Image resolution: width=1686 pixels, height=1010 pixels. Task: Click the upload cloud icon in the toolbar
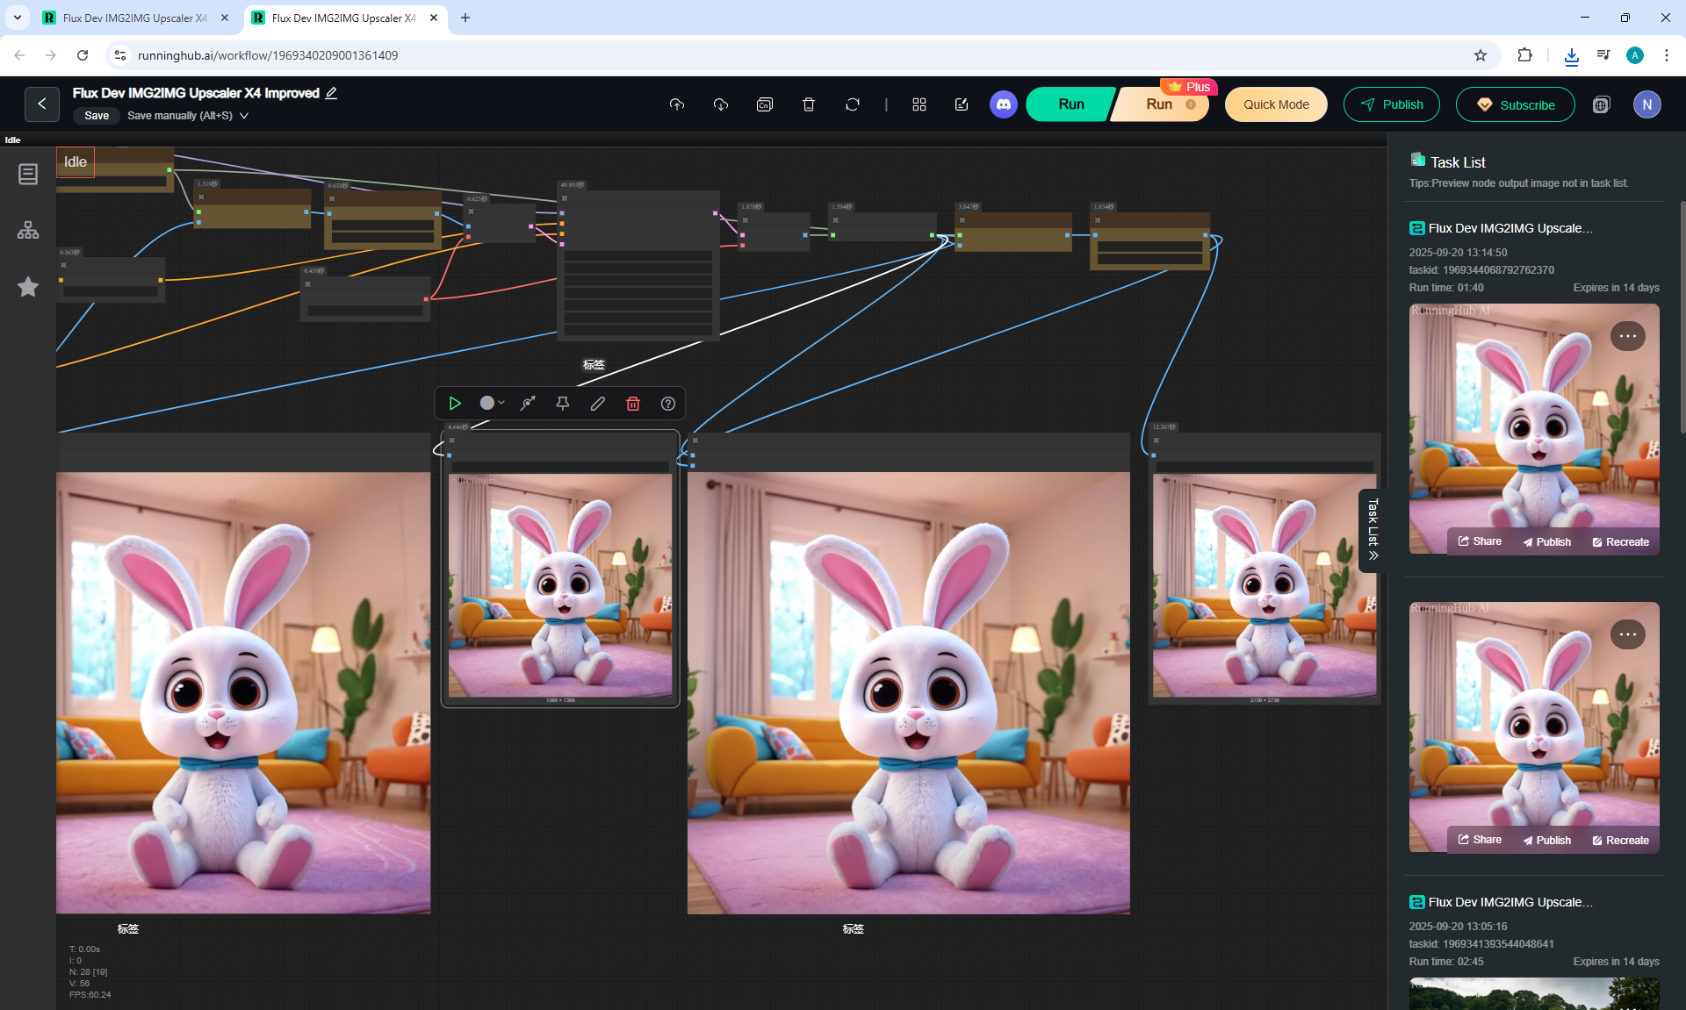click(x=676, y=104)
